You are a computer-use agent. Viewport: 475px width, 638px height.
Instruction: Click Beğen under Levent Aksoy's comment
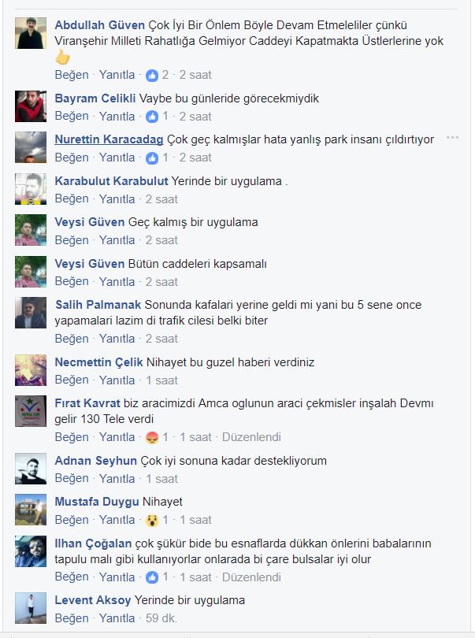[72, 618]
